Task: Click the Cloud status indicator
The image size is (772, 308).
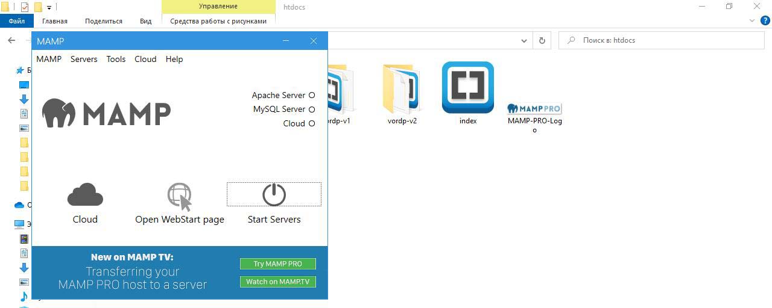Action: pyautogui.click(x=312, y=123)
